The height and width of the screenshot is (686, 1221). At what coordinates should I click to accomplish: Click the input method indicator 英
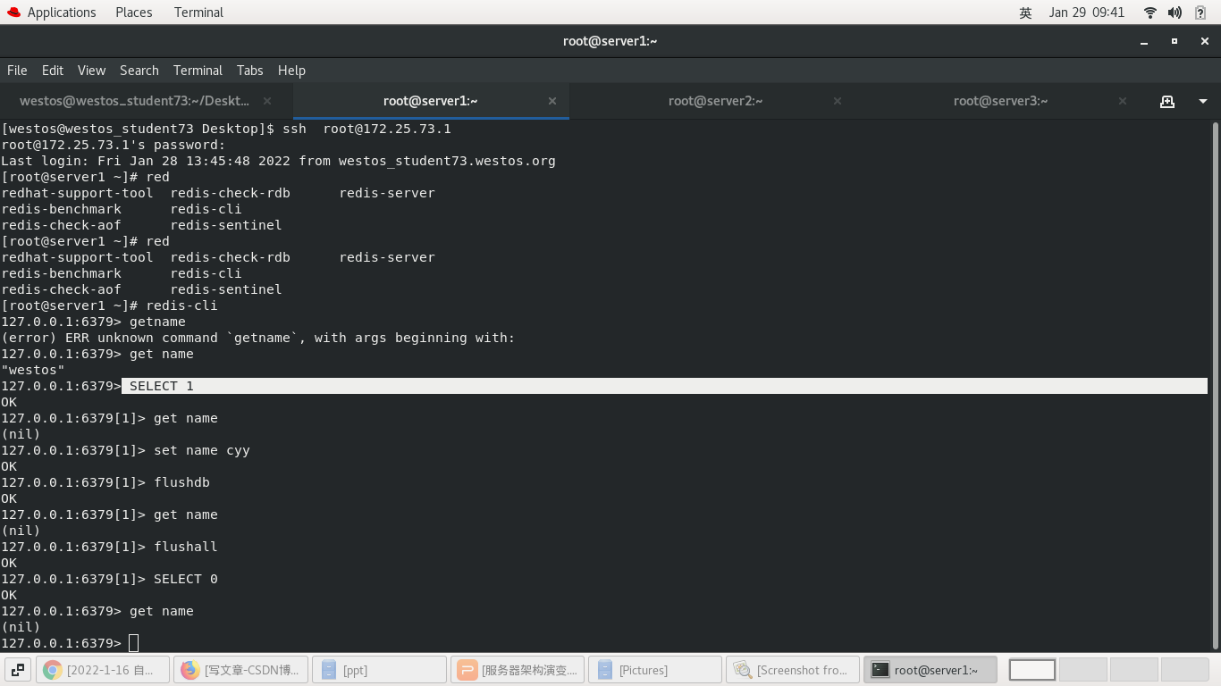[x=1025, y=13]
